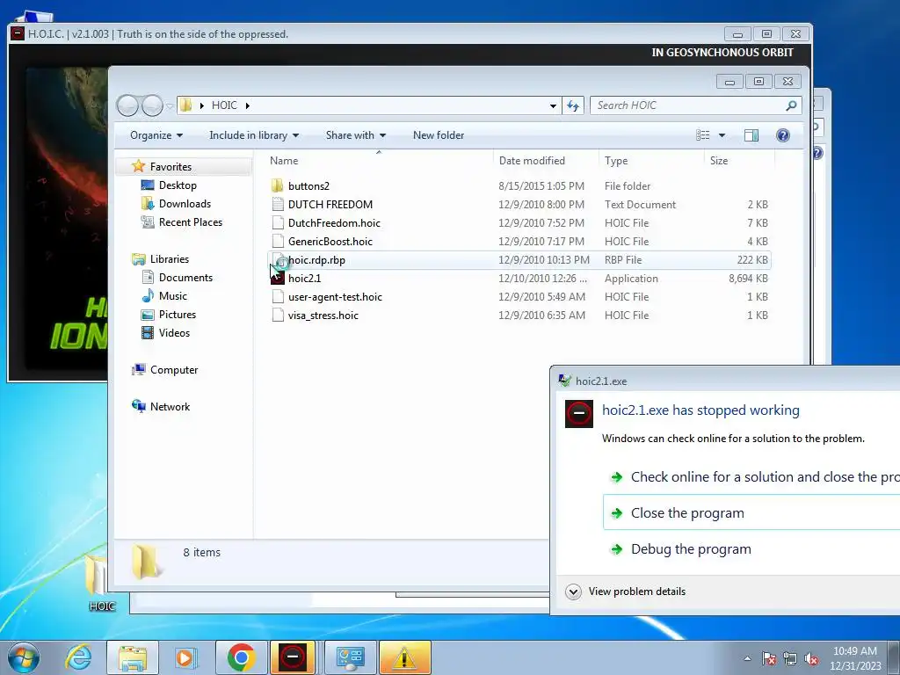
Task: Show hidden tray icons arrow
Action: click(x=747, y=658)
